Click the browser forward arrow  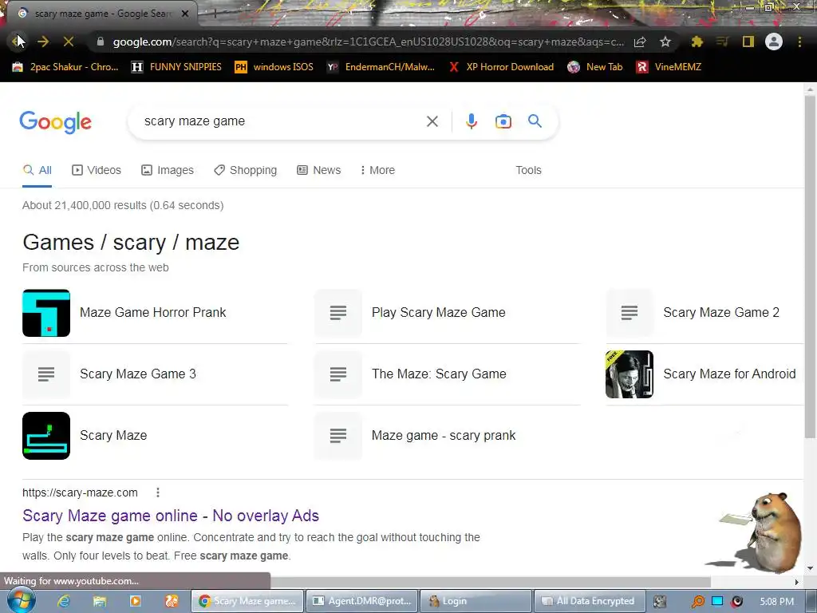(x=43, y=42)
